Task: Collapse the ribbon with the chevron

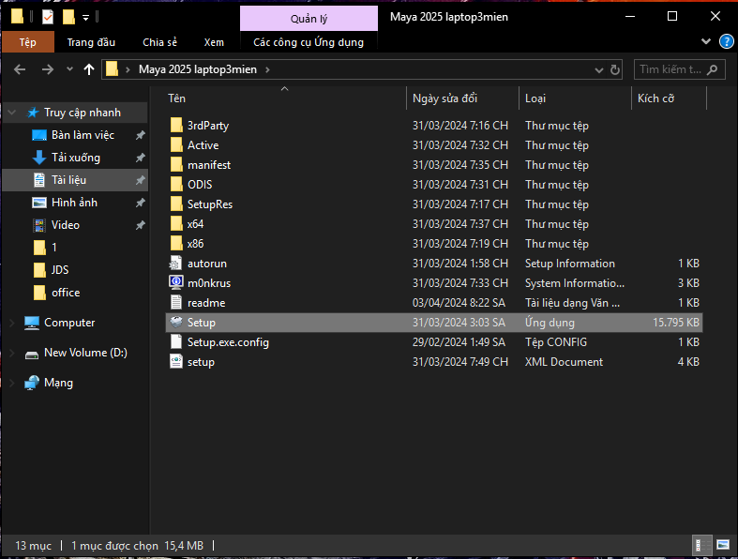Action: pos(707,42)
